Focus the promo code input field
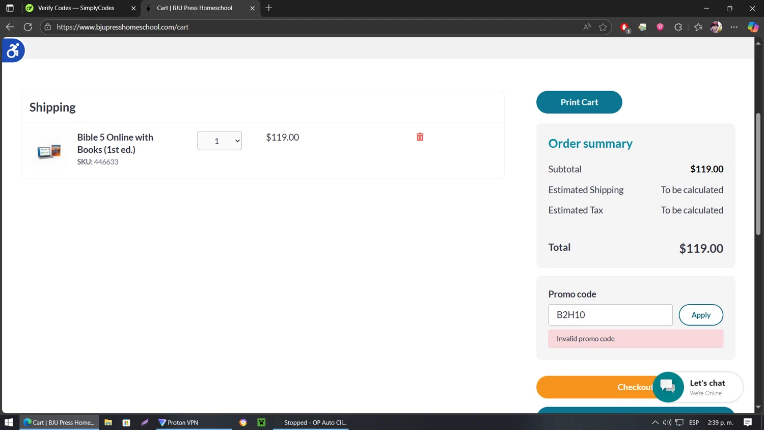The height and width of the screenshot is (430, 764). [610, 315]
